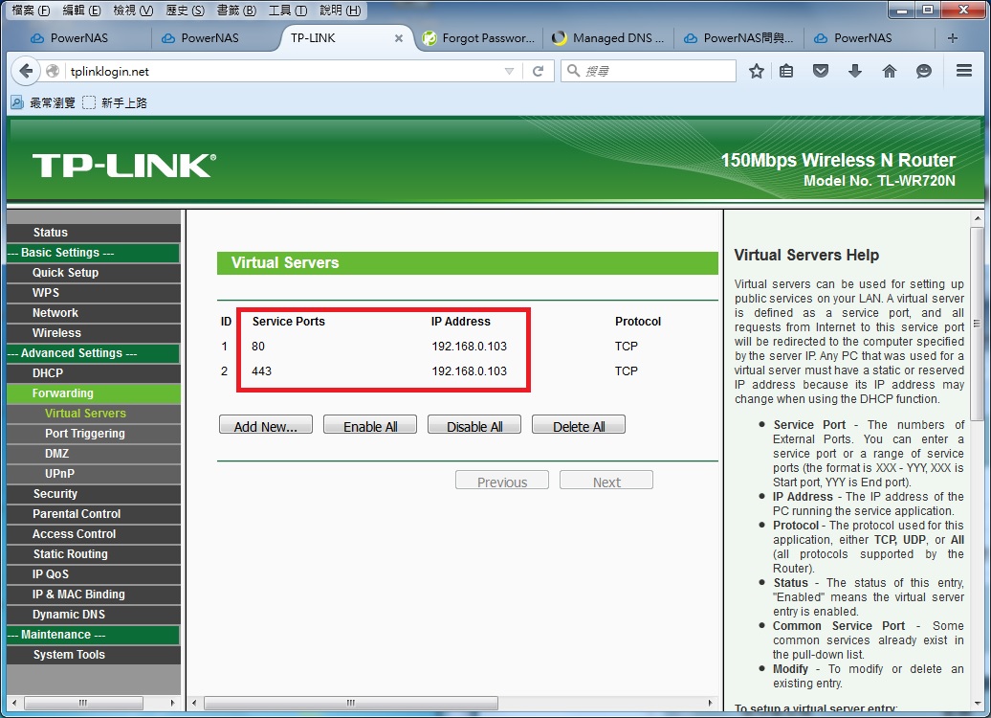
Task: Click the search magnifier icon
Action: 573,71
